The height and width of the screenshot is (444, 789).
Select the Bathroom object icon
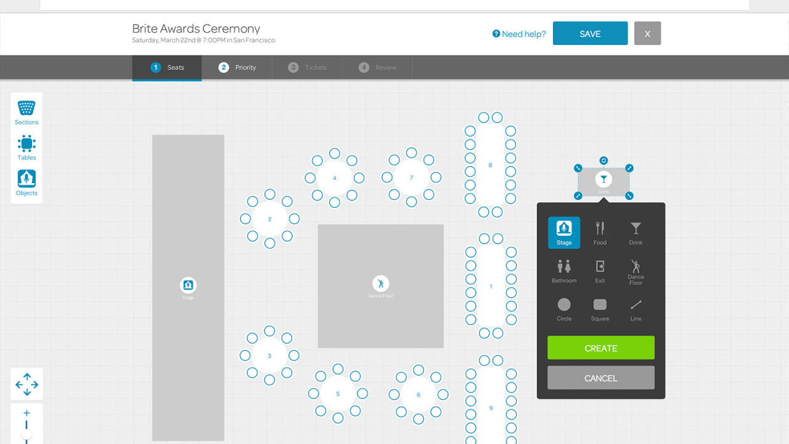click(x=564, y=270)
